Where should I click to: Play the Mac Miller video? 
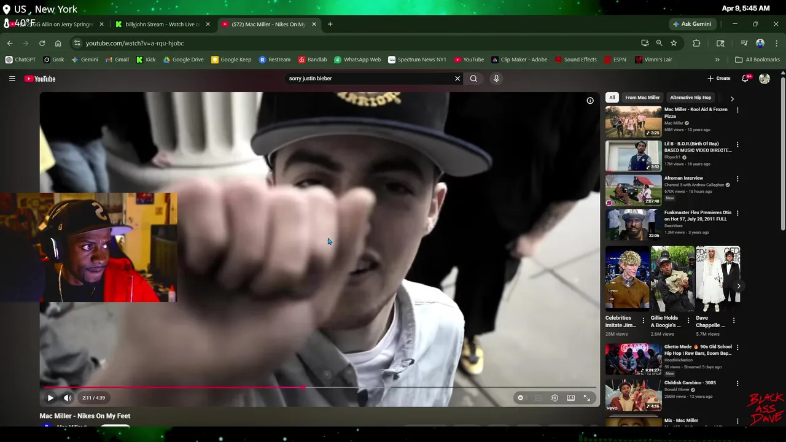tap(50, 398)
